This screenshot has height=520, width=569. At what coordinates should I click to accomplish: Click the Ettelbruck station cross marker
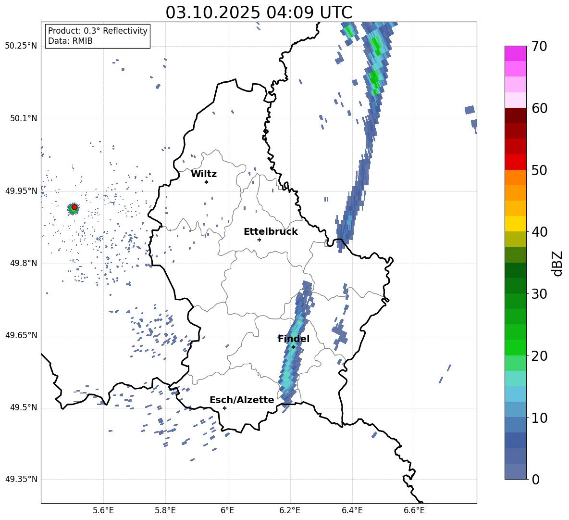click(x=259, y=240)
